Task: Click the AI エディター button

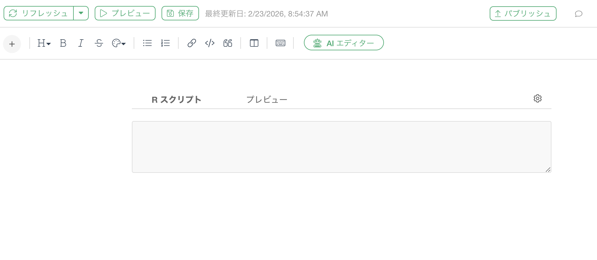Action: coord(344,43)
